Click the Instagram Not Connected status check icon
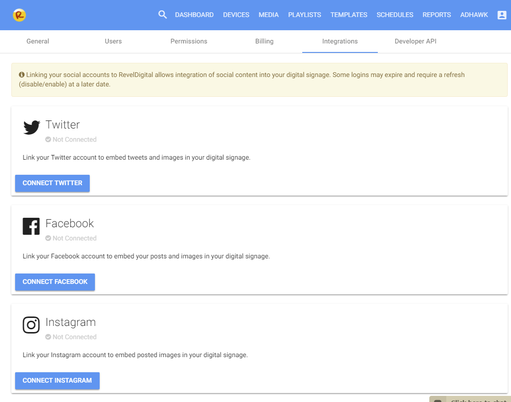The height and width of the screenshot is (402, 511). (x=48, y=337)
